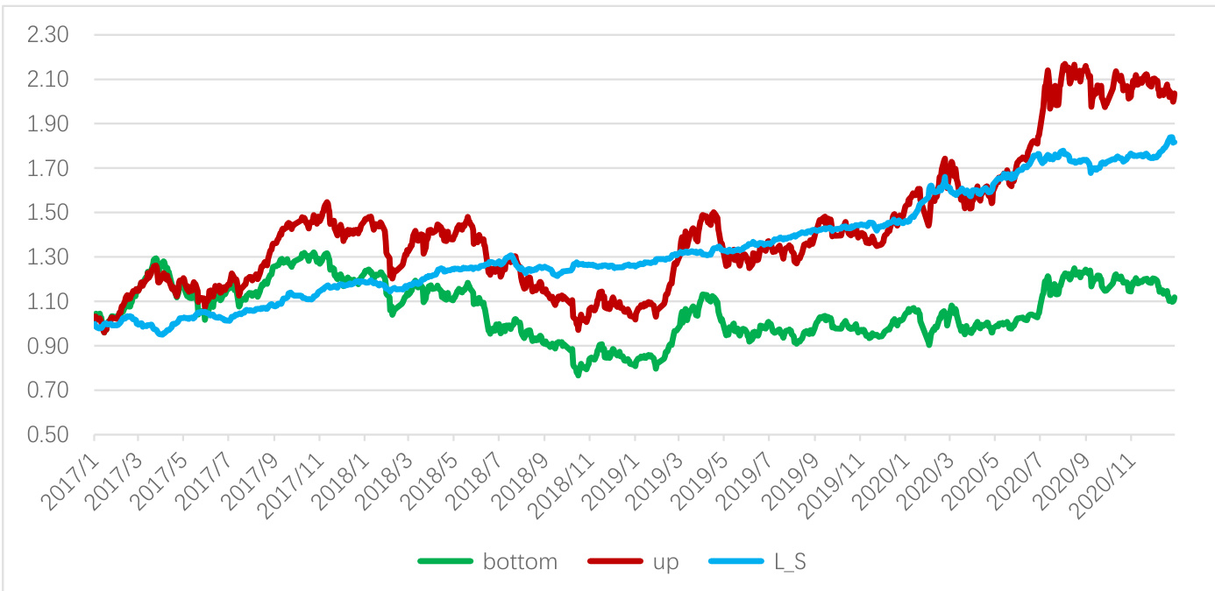1215x591 pixels.
Task: Pick the 1.10 y-axis tick label
Action: pyautogui.click(x=49, y=302)
